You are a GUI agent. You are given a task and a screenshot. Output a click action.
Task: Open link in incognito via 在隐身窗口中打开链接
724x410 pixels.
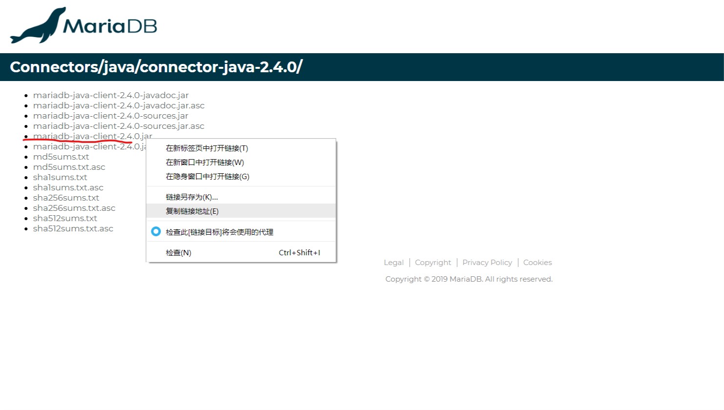click(207, 176)
